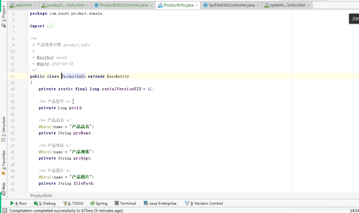
Task: Click the ProductInfo class name on line 14
Action: coord(73,76)
